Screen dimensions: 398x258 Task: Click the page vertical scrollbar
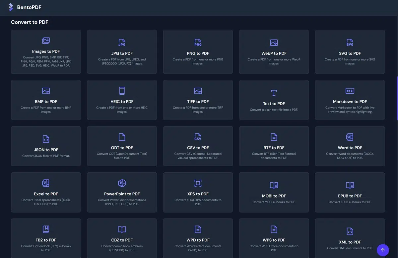(397, 98)
